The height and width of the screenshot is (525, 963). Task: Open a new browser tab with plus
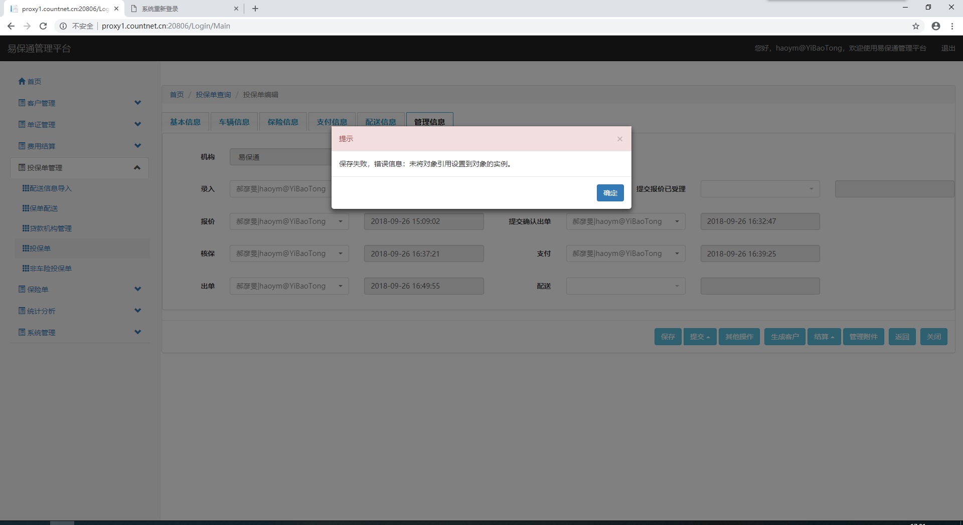tap(255, 9)
